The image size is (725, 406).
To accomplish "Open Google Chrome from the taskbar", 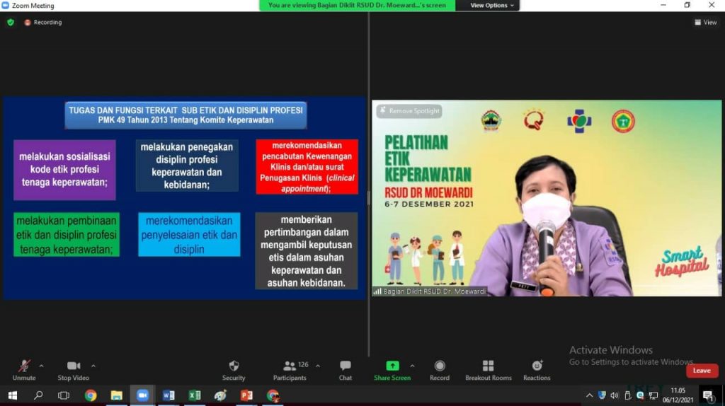I will point(91,395).
